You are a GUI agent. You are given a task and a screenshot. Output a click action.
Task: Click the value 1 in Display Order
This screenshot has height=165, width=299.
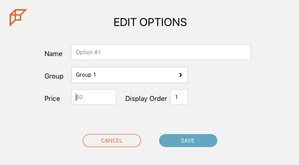[x=176, y=97]
